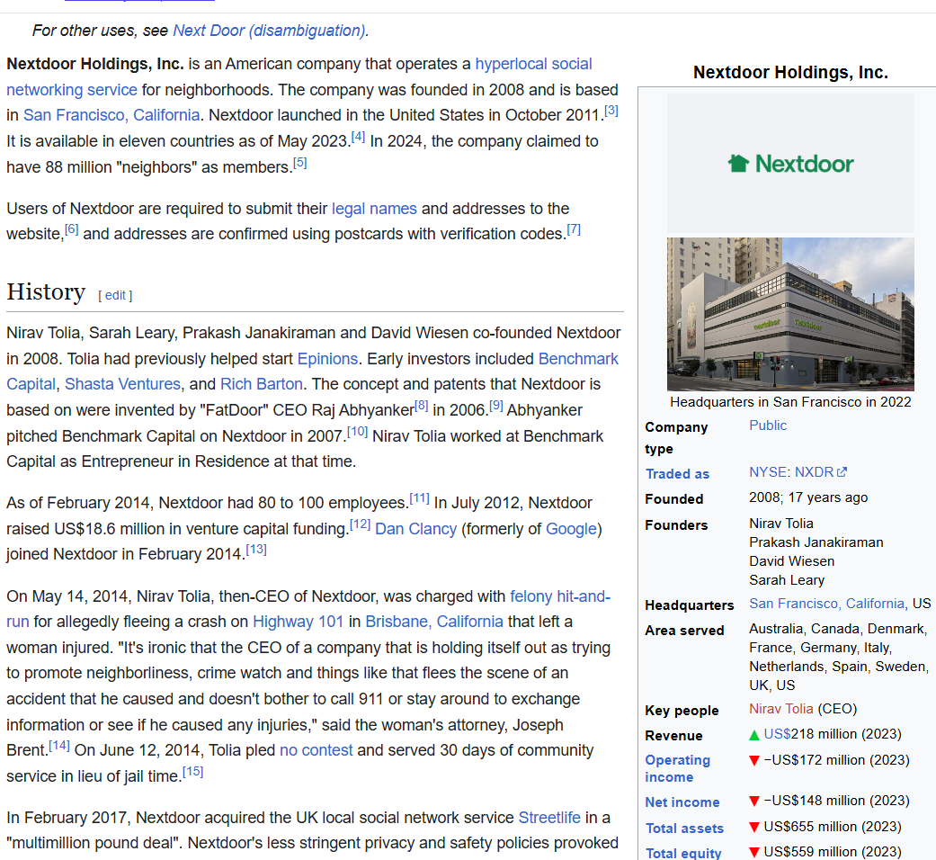This screenshot has height=860, width=936.
Task: Open the Next Door (disambiguation) link
Action: (x=269, y=31)
